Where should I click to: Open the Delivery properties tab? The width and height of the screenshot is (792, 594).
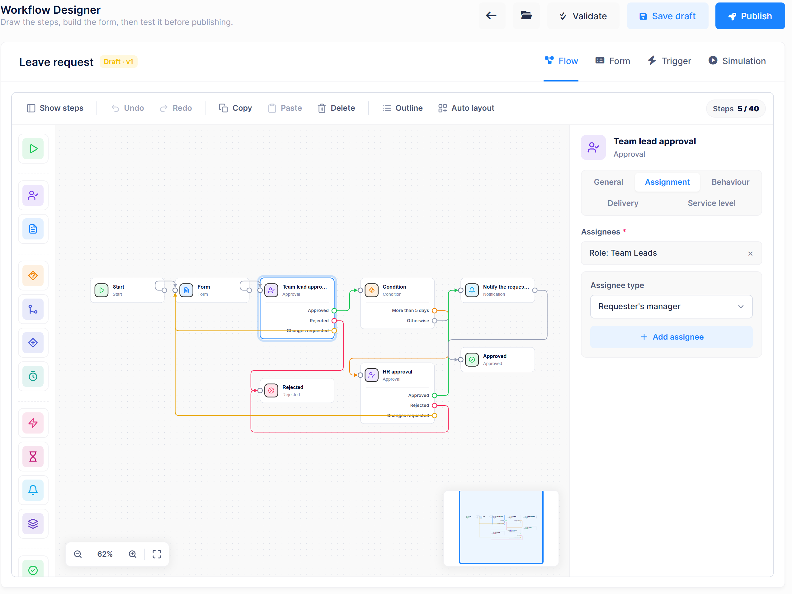(x=623, y=203)
